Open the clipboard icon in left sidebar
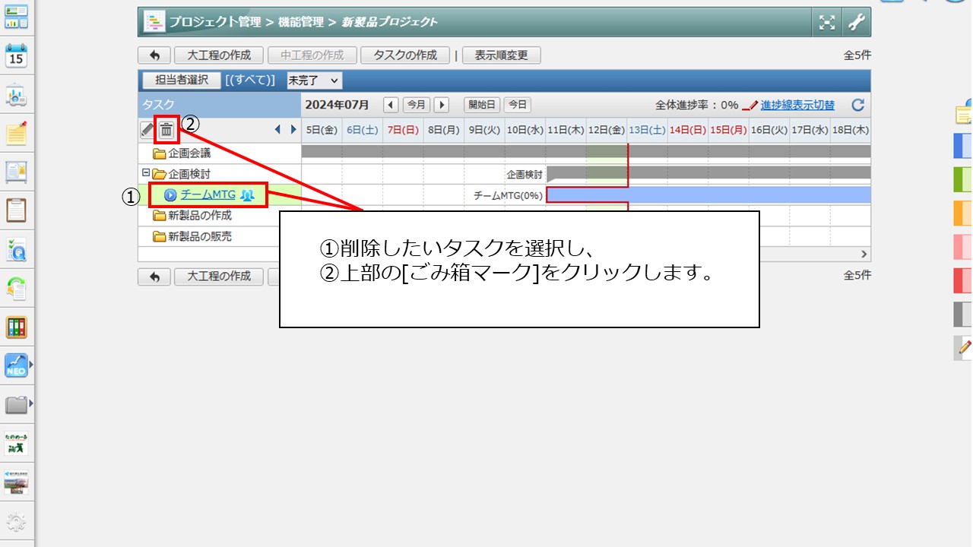Viewport: 973px width, 547px height. tap(16, 209)
